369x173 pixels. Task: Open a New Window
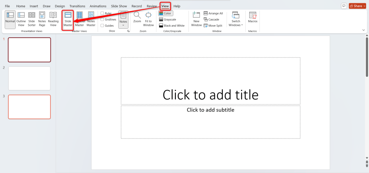click(196, 19)
